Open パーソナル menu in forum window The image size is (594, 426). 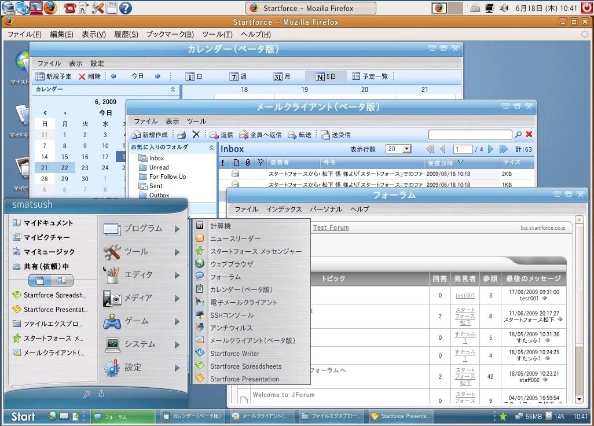point(326,209)
